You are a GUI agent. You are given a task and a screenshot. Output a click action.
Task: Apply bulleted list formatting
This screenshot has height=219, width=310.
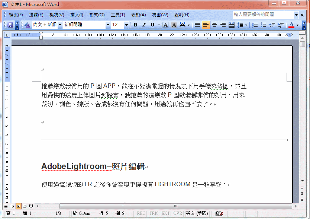point(264,25)
